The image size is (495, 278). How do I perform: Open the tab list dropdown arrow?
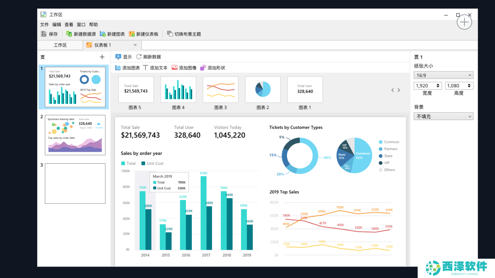(135, 45)
